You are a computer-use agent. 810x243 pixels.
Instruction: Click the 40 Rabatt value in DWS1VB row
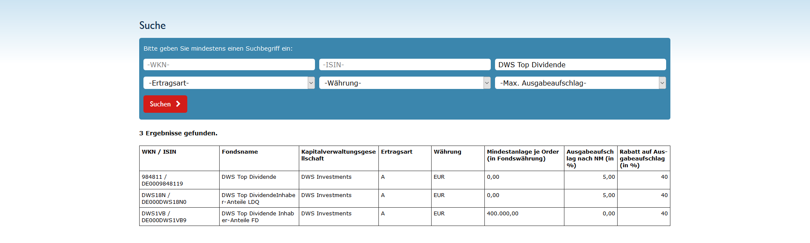[664, 214]
